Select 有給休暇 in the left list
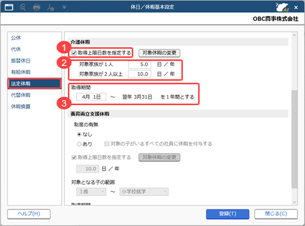 point(21,72)
